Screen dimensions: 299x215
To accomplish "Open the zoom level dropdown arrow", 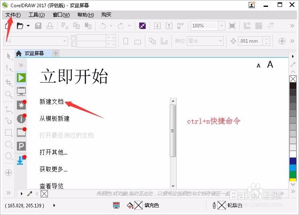I will tap(221, 25).
